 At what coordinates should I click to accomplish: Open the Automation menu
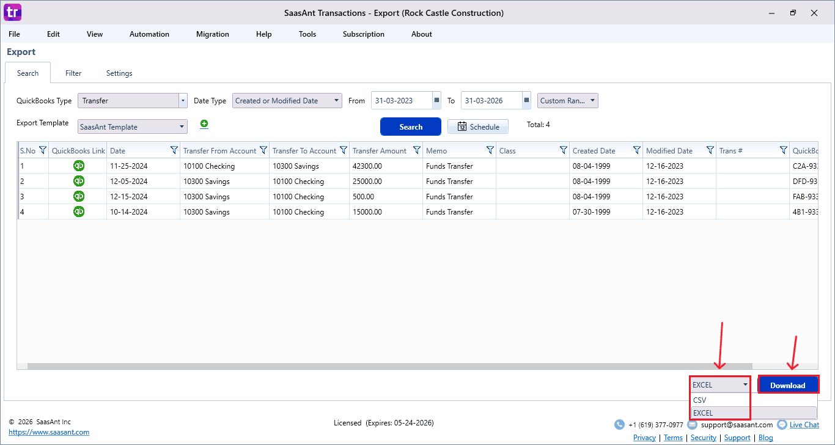(x=149, y=34)
